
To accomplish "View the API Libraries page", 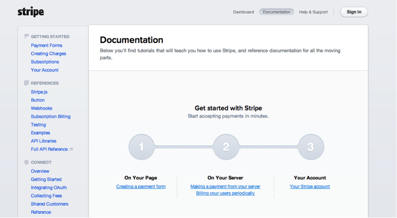I will tap(44, 141).
